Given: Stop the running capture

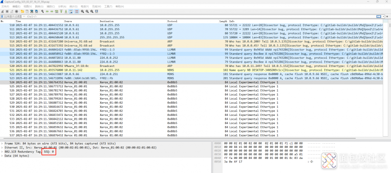Looking at the screenshot, I should (7, 11).
